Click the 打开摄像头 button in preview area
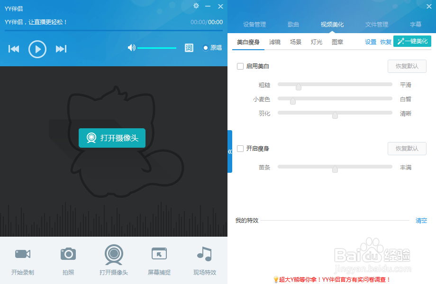Image resolution: width=436 pixels, height=284 pixels. [x=112, y=138]
